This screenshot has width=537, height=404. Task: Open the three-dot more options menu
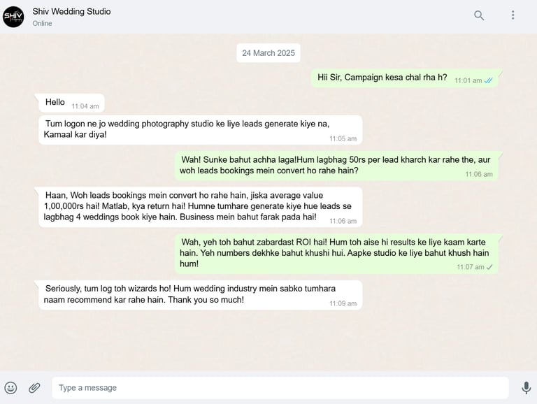pyautogui.click(x=513, y=15)
